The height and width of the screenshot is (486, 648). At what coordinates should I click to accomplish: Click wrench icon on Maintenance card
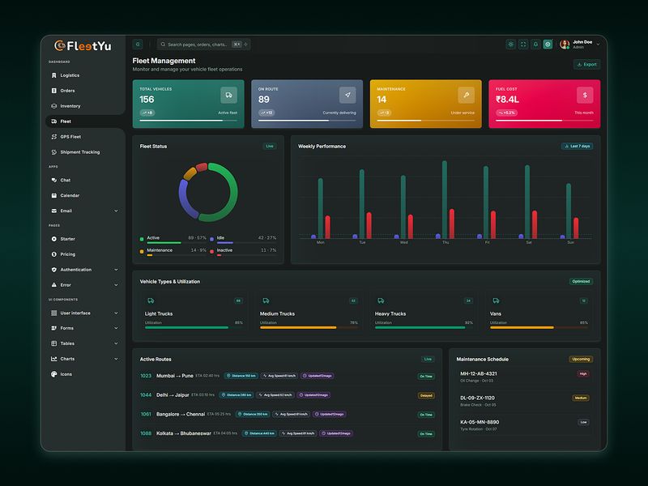tap(467, 95)
